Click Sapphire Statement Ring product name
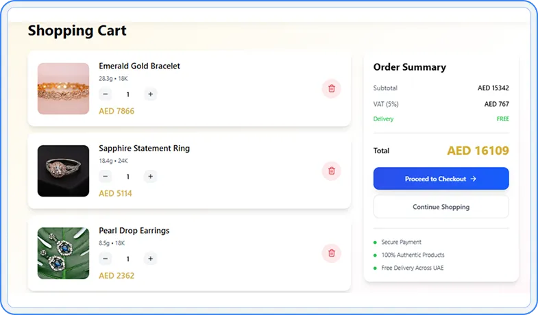The image size is (538, 315). click(x=144, y=149)
